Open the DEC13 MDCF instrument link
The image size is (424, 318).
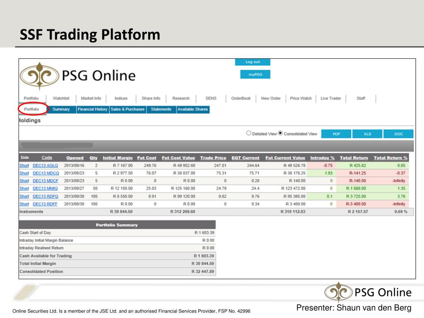pos(46,181)
